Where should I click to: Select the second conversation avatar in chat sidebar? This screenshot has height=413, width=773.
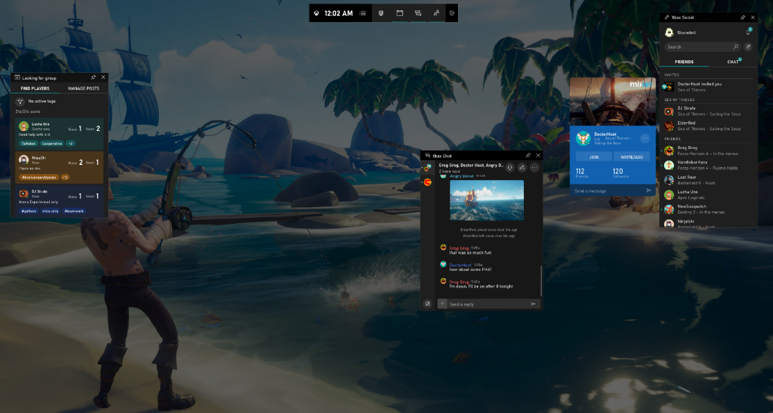[427, 182]
